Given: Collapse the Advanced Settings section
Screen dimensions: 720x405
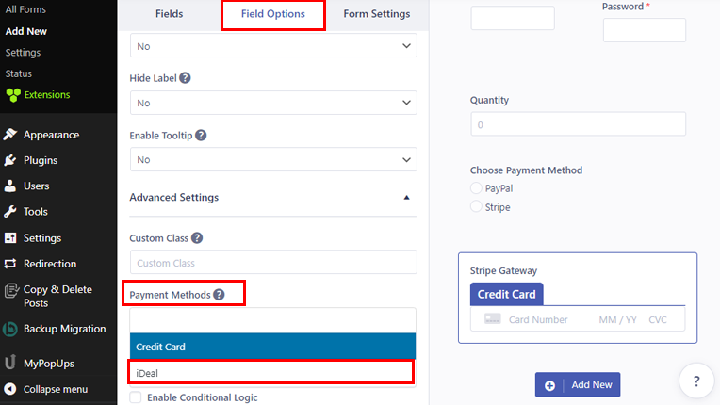Looking at the screenshot, I should (x=406, y=198).
